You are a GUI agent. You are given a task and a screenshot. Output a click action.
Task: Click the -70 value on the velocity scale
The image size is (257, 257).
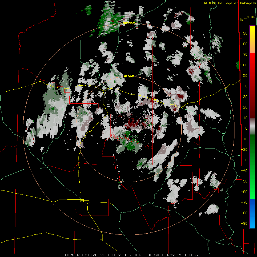coord(244,202)
